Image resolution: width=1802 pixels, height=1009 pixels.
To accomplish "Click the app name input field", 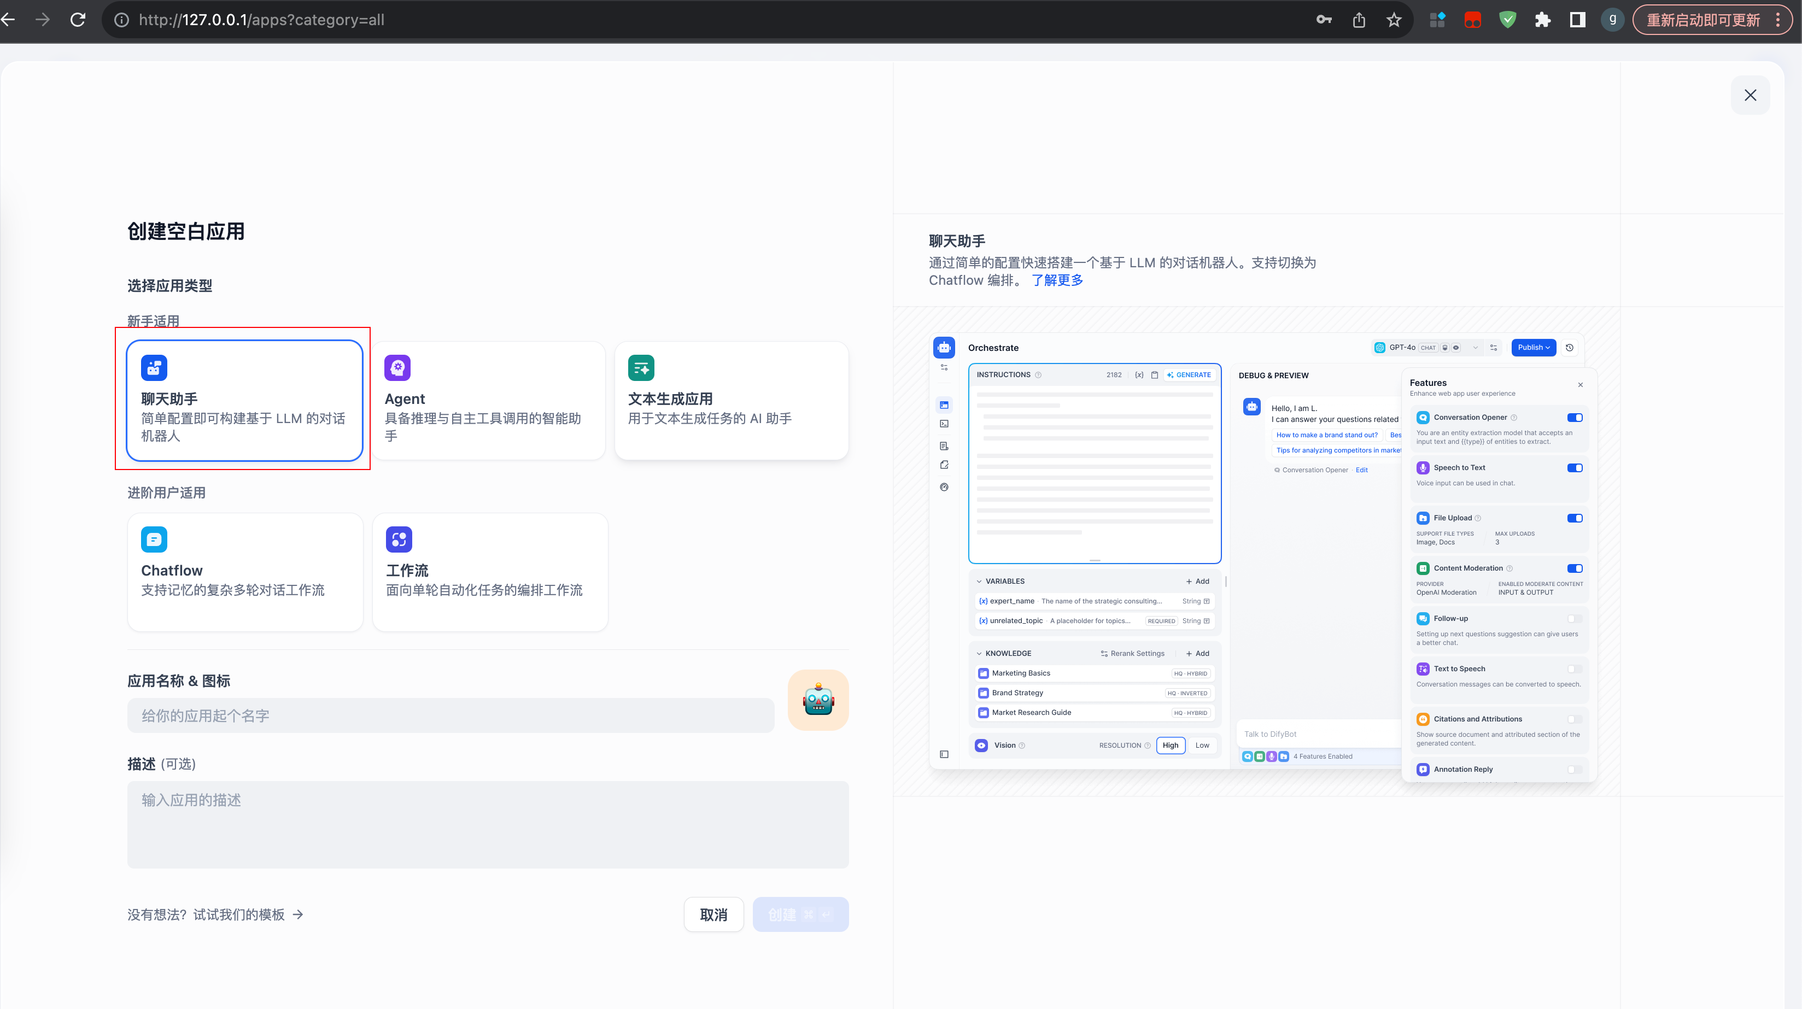I will (x=450, y=715).
